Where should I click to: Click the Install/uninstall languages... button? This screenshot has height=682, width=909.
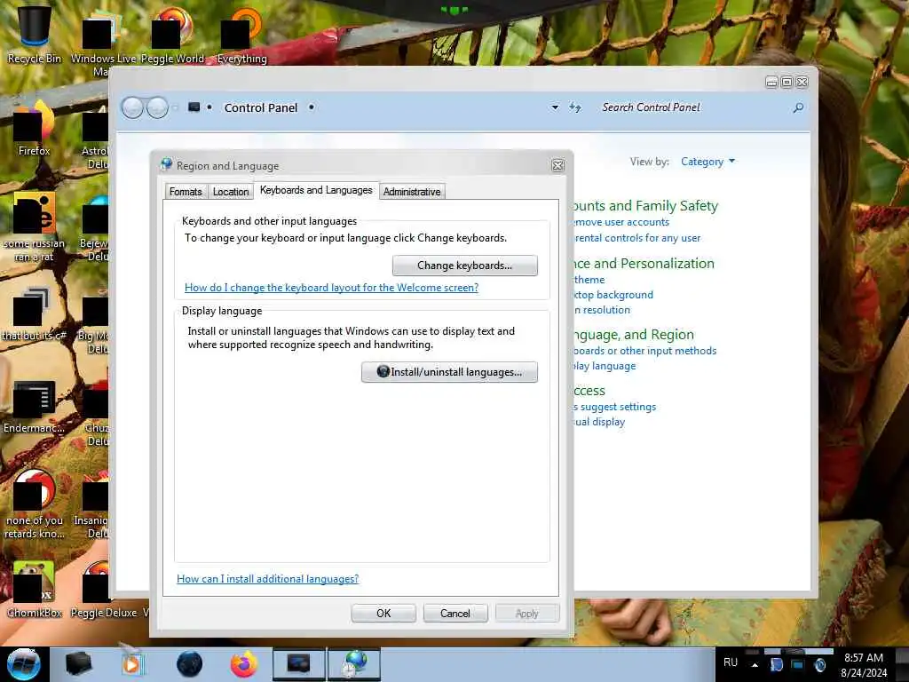(449, 372)
